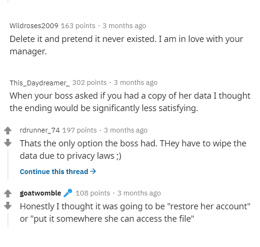Click Wildroses2009's comment body text

click(126, 45)
